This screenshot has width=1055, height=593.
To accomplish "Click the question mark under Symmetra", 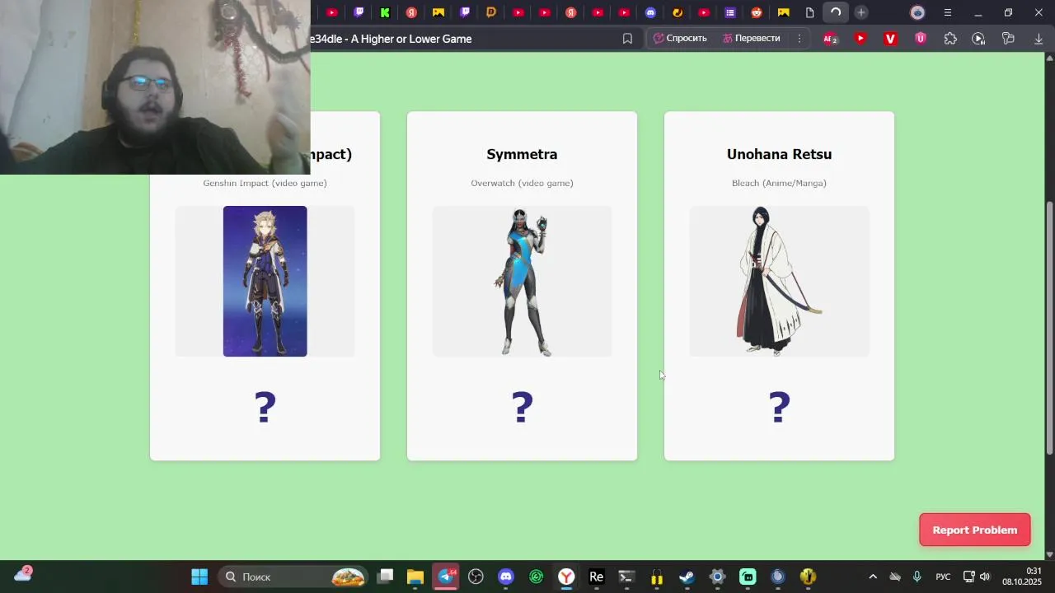I will coord(522,407).
